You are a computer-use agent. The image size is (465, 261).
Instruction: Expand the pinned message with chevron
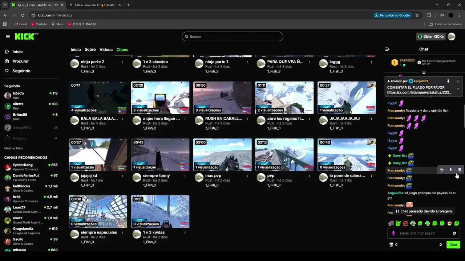[458, 89]
